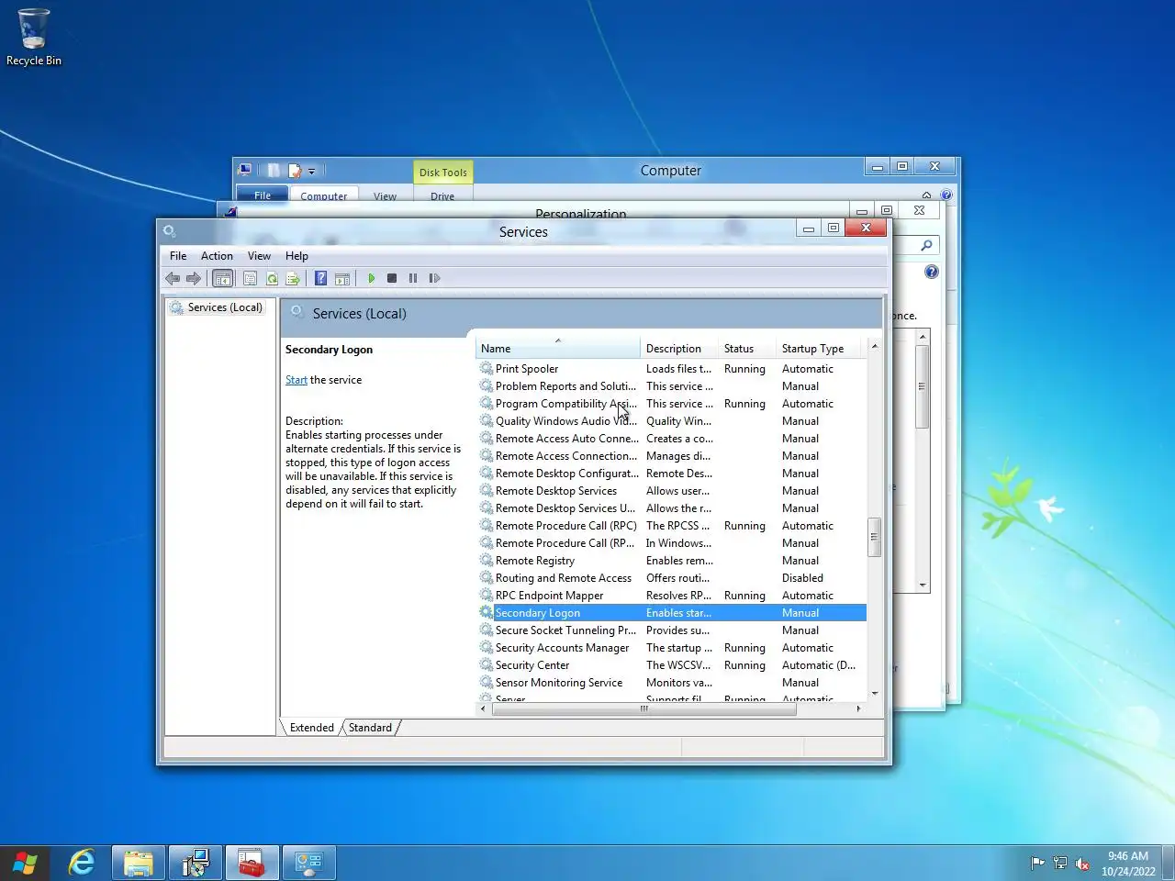Start the service with the green play icon
1175x881 pixels.
pyautogui.click(x=371, y=278)
